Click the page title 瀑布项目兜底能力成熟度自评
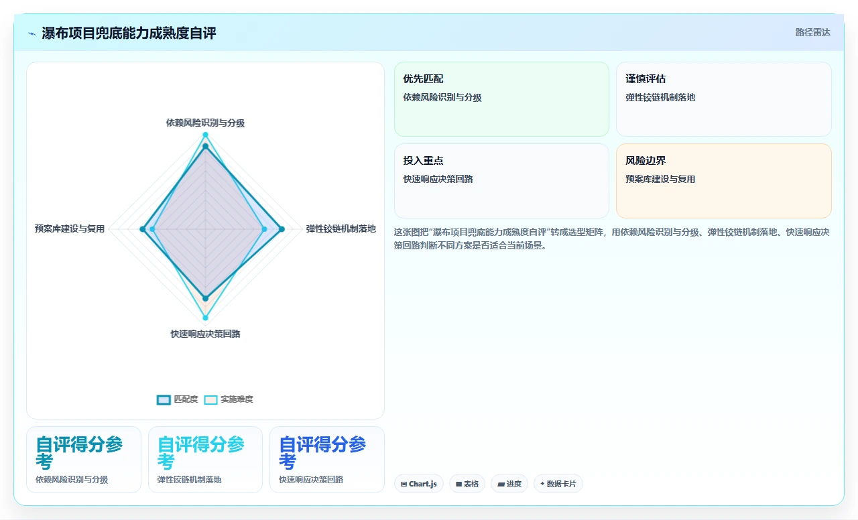858x520 pixels. (129, 34)
